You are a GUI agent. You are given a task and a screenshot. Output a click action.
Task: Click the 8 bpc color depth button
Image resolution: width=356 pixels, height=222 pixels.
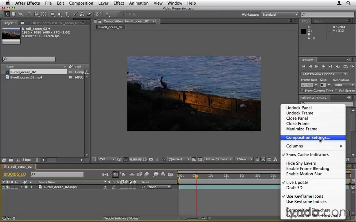pos(27,160)
